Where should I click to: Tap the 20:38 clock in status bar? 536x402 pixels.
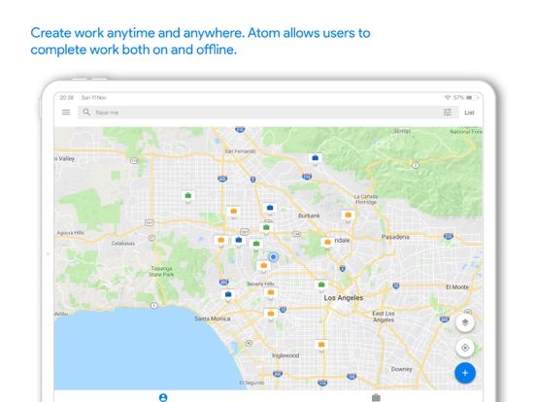tap(66, 97)
